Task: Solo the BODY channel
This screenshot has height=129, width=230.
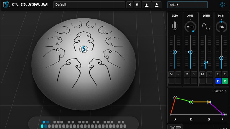Action: [x=178, y=74]
